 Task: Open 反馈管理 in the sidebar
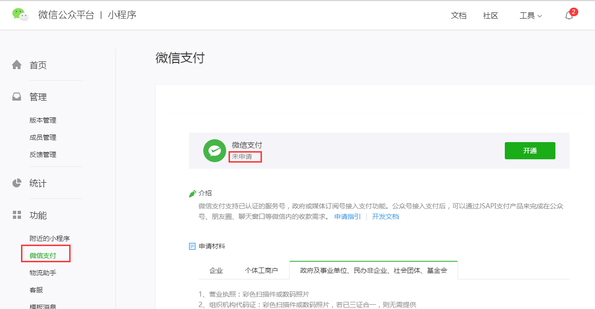click(43, 154)
